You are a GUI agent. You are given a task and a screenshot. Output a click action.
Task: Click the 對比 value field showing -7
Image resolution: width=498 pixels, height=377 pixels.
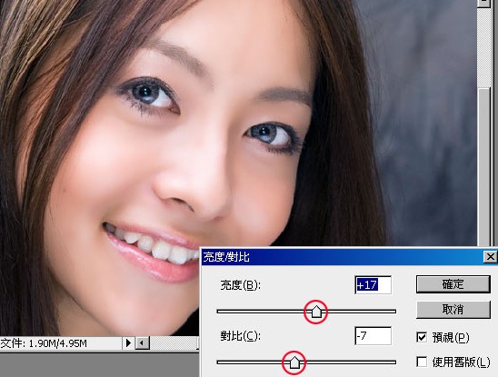[x=373, y=336]
